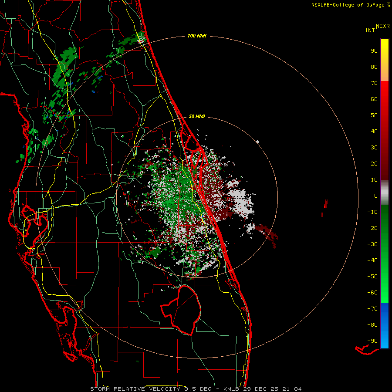Click the positive 10 scale value
This screenshot has height=392, width=392.
pyautogui.click(x=374, y=180)
